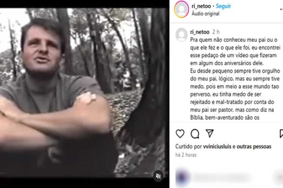This screenshot has width=283, height=188.
Task: Click the '2 h' caption timestamp
Action: point(216,32)
